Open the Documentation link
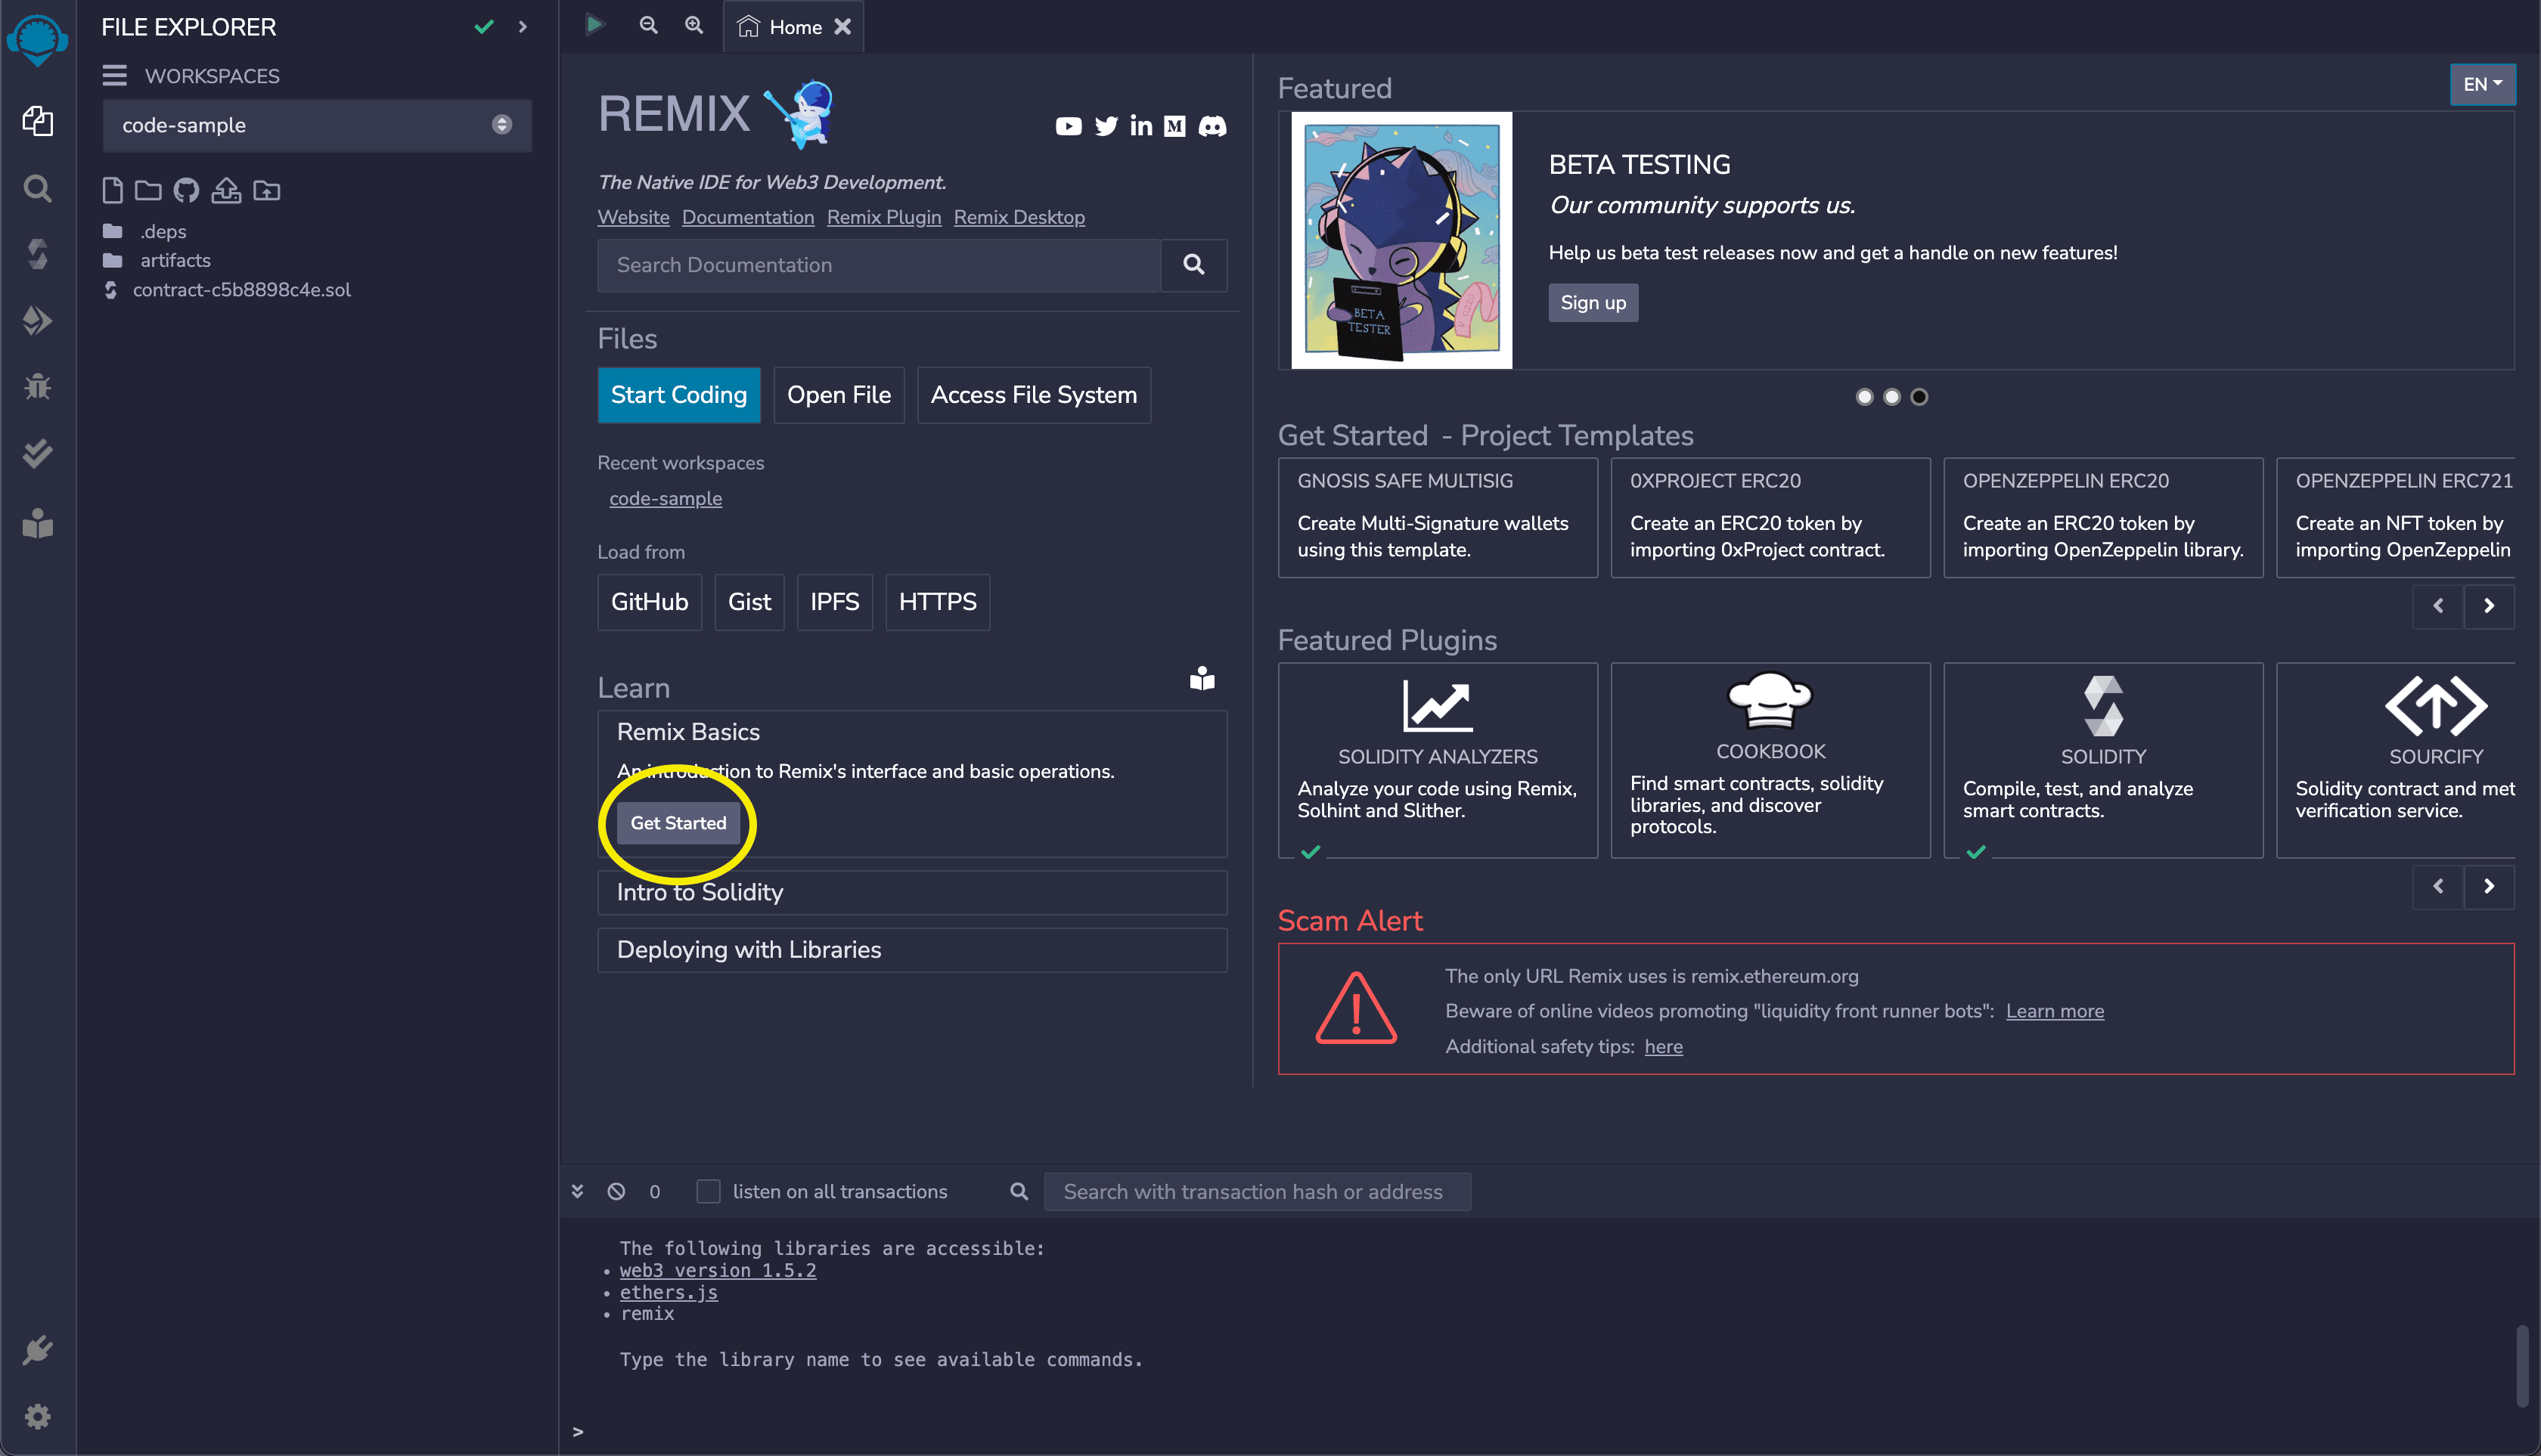Screen dimensions: 2541x1456 pos(747,217)
